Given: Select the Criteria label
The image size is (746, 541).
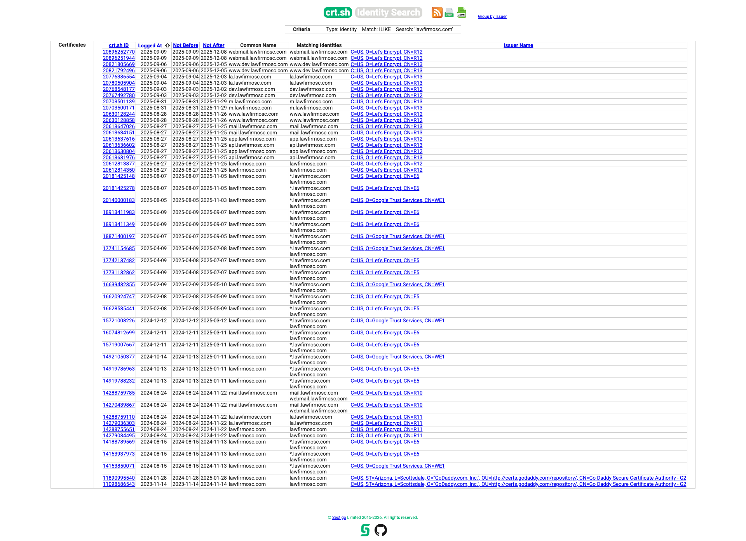Looking at the screenshot, I should point(302,29).
